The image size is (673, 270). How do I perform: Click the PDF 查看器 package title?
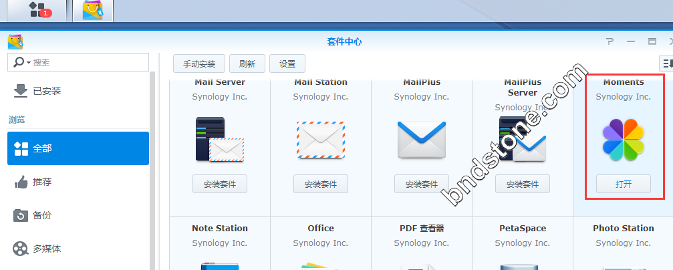(422, 229)
